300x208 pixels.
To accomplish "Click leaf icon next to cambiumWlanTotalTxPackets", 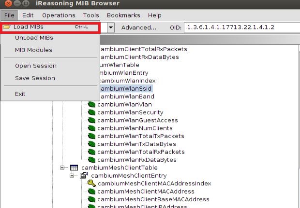I will [91, 136].
